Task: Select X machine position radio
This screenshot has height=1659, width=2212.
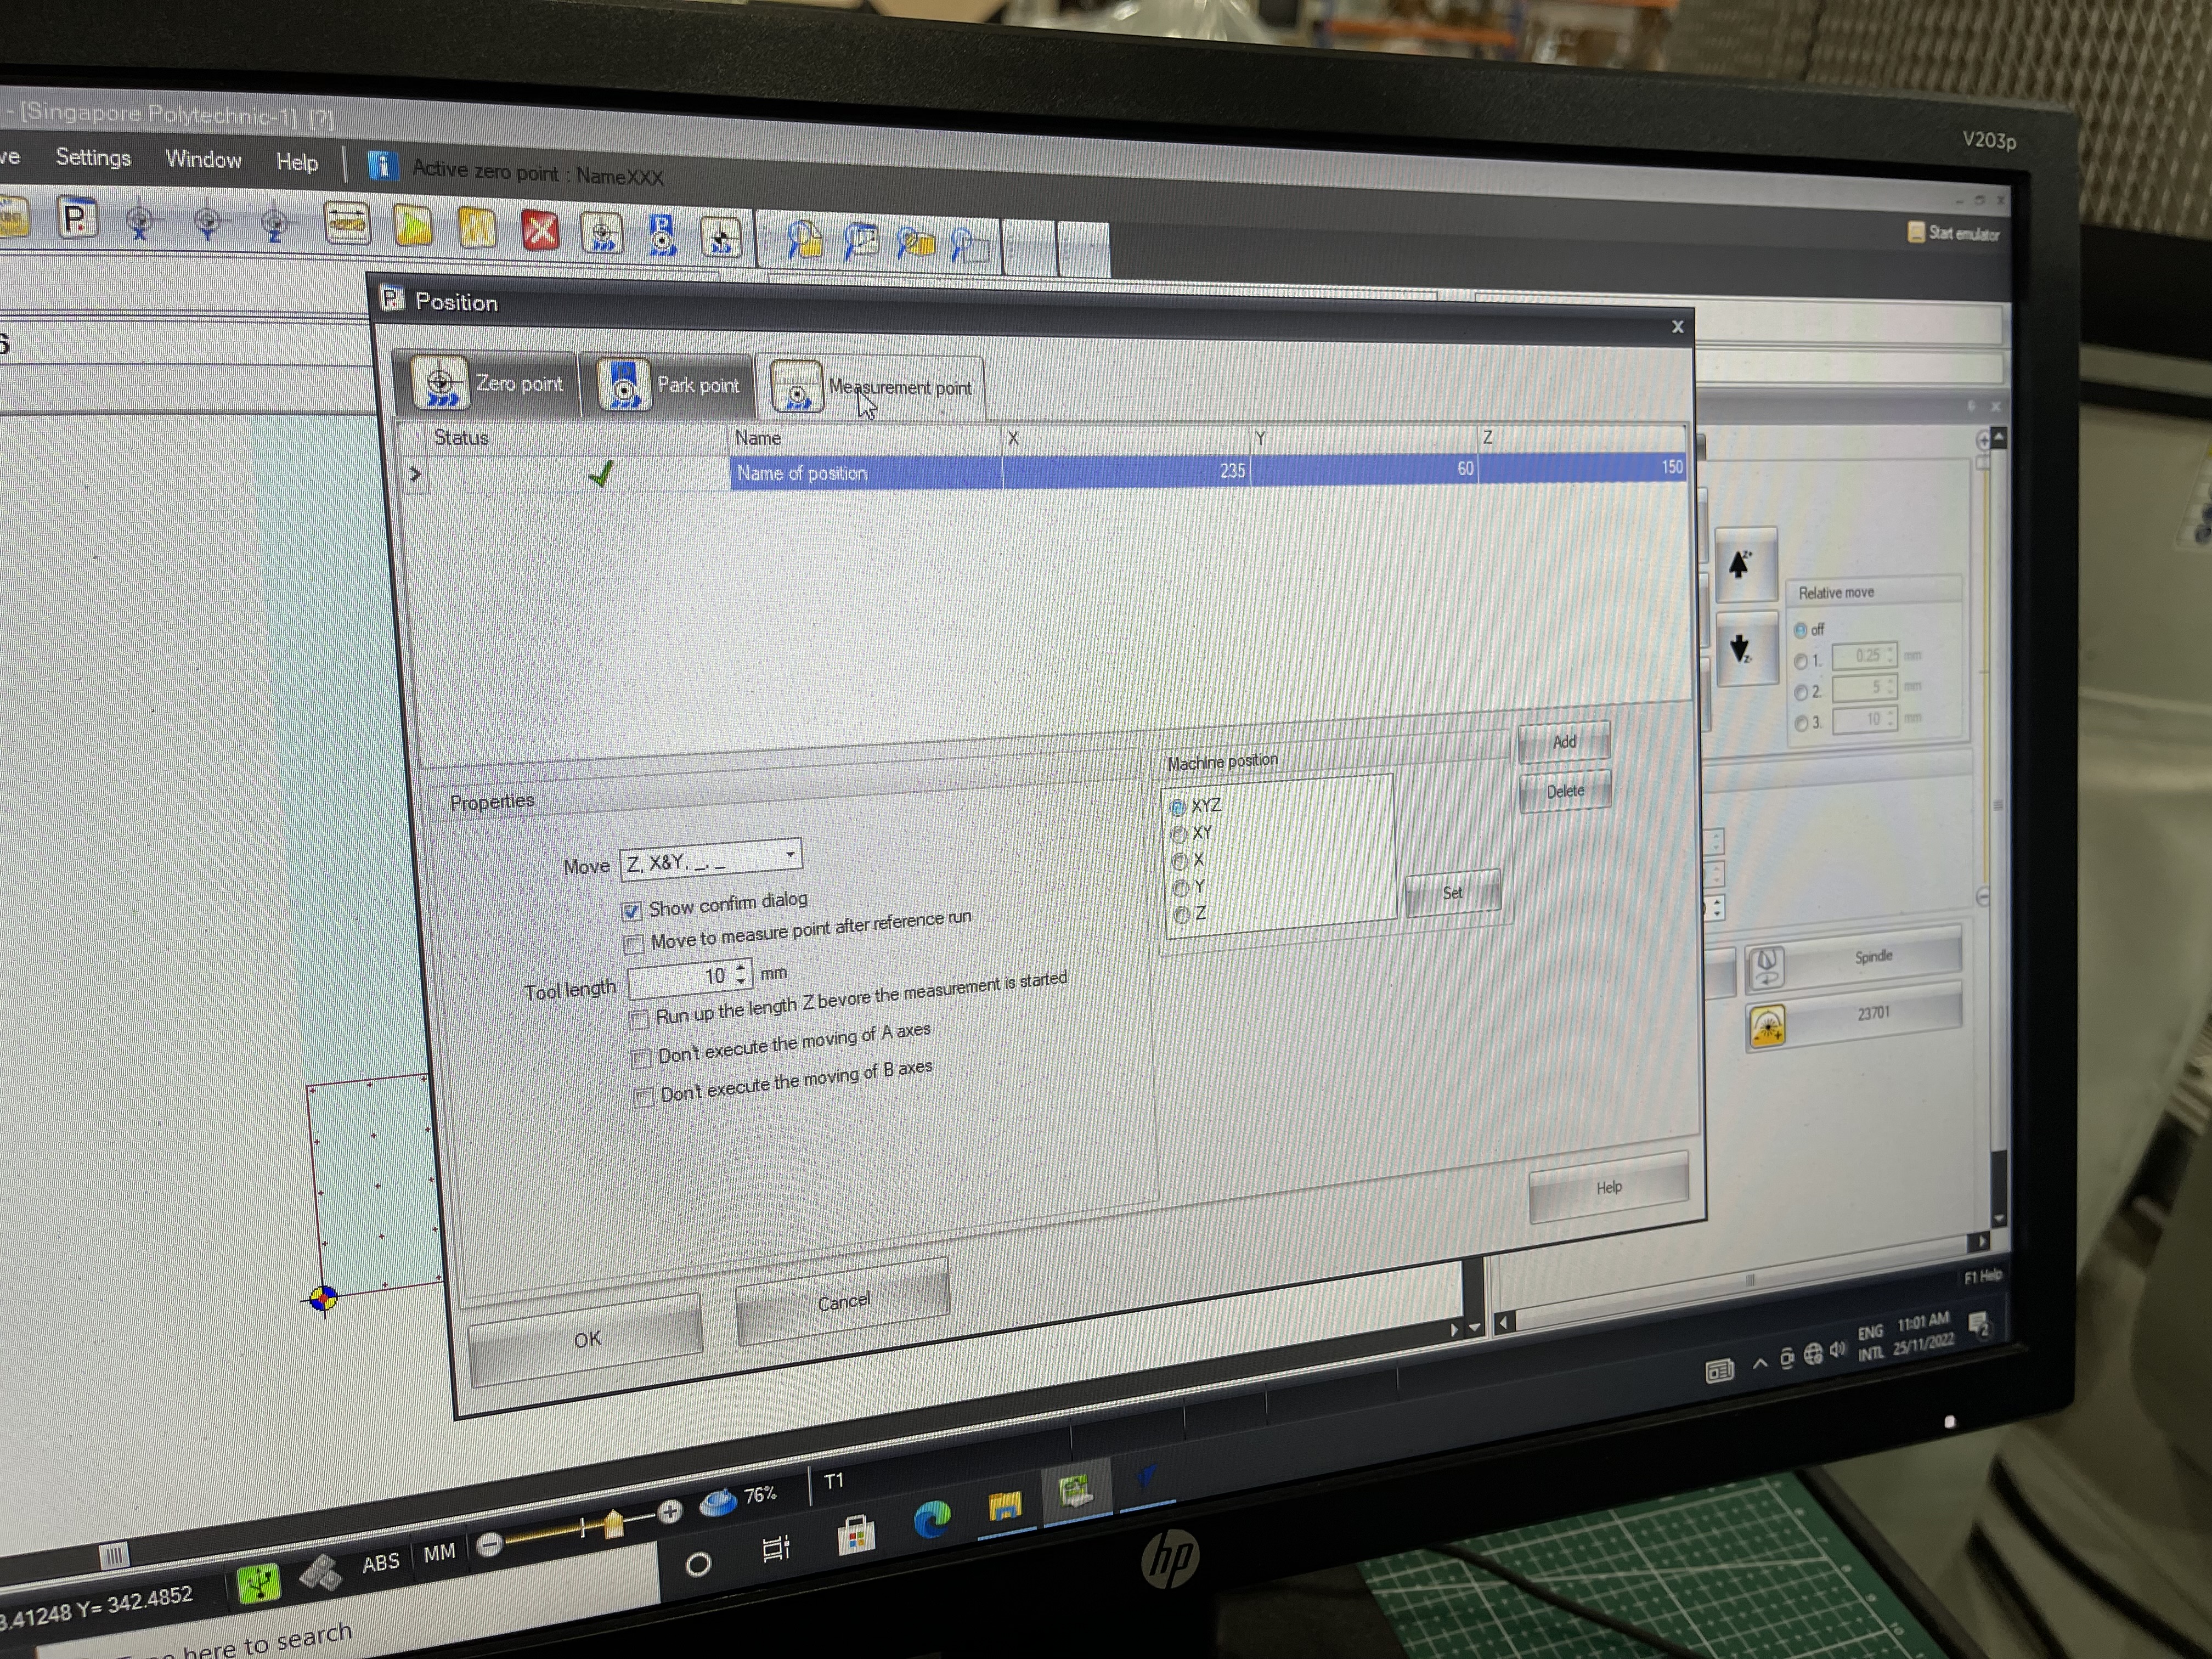Action: (x=1180, y=861)
